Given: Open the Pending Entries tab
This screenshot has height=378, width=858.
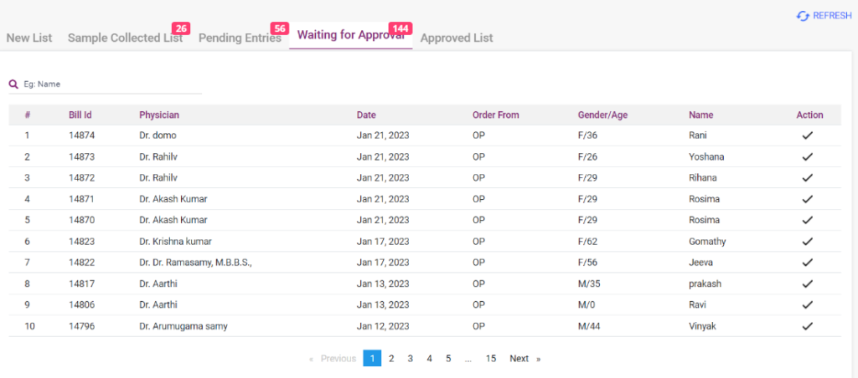Looking at the screenshot, I should pos(240,38).
